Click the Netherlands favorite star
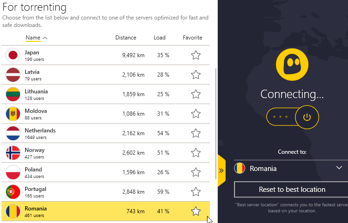Image resolution: width=348 pixels, height=223 pixels. pos(196,133)
